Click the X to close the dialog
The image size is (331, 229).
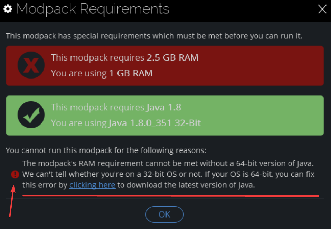[x=322, y=9]
